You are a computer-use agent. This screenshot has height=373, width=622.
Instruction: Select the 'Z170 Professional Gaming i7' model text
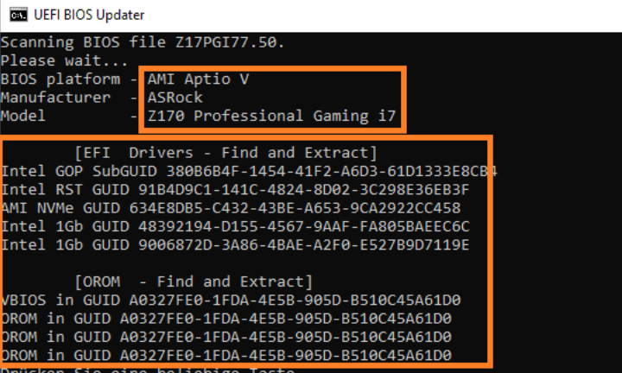268,116
